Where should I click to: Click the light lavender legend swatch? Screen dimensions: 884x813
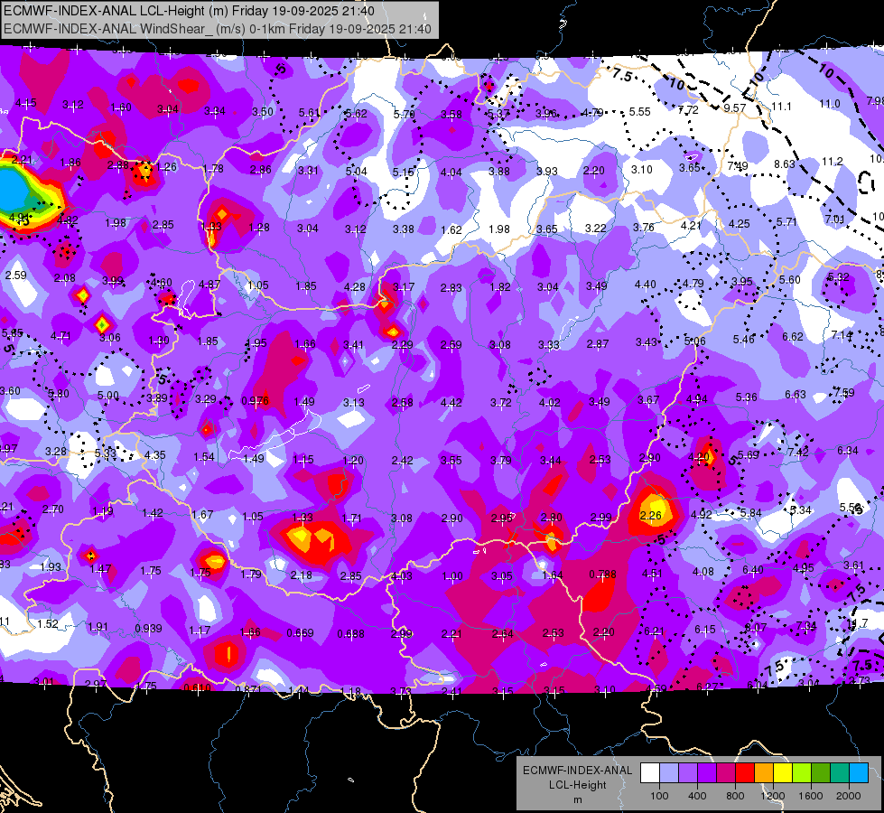(x=669, y=772)
